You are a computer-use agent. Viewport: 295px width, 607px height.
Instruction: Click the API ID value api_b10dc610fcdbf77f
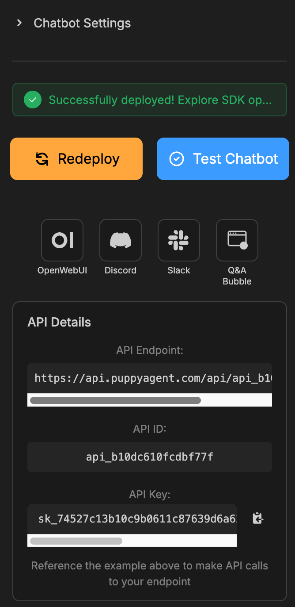coord(150,457)
